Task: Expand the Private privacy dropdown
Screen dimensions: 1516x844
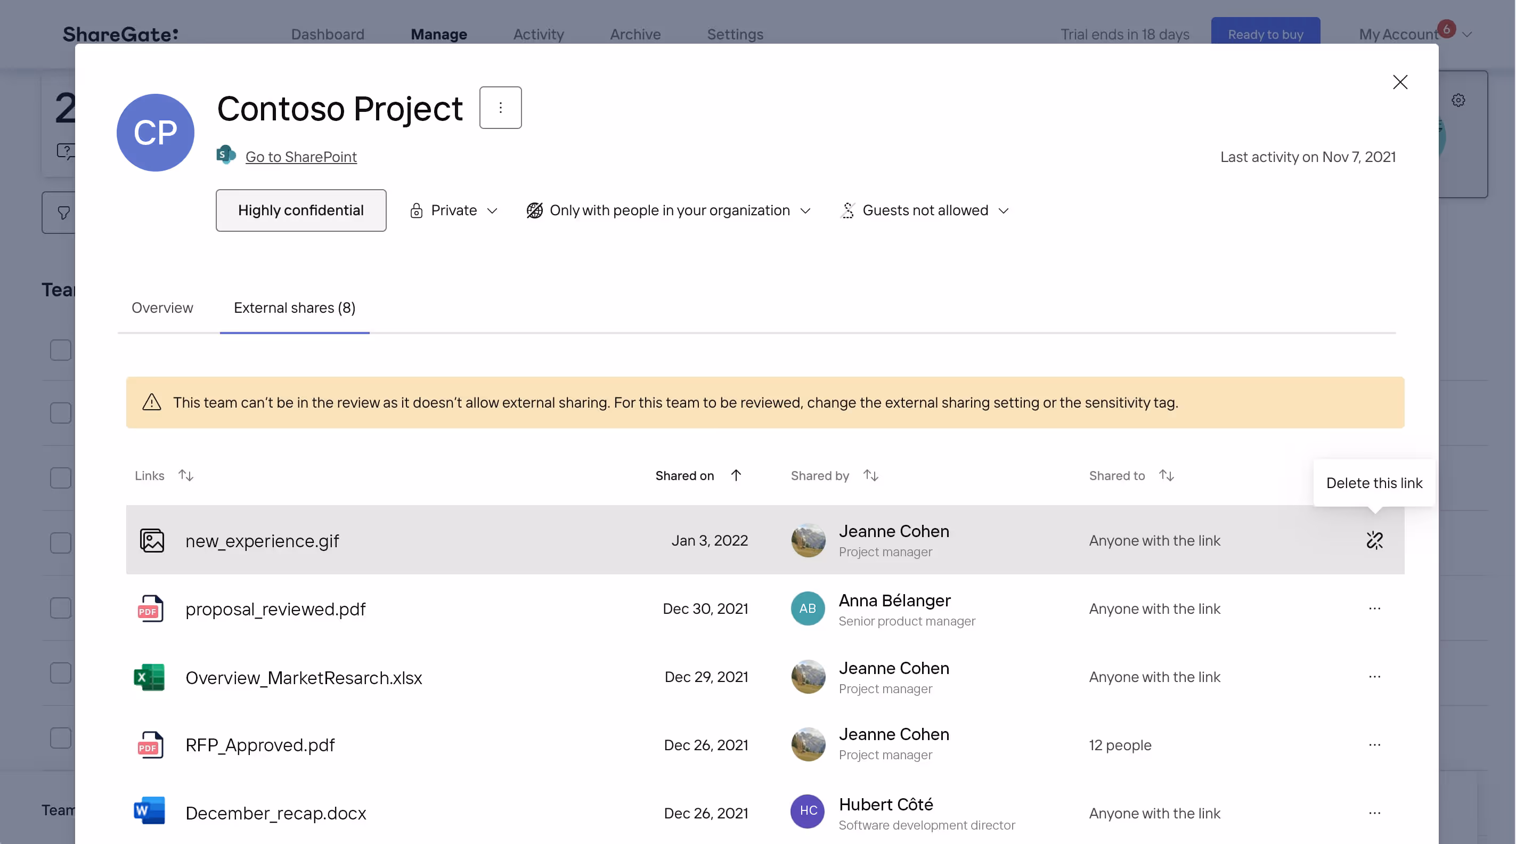Action: point(454,210)
